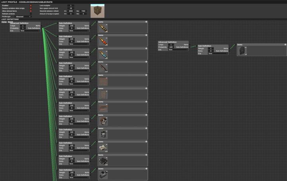The width and height of the screenshot is (287, 181).
Task: Toggle Destroy container when empty checkbox
Action: [x=31, y=8]
